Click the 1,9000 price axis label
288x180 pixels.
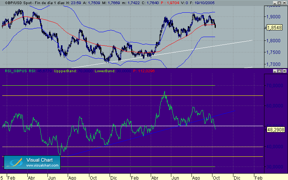coord(273,17)
